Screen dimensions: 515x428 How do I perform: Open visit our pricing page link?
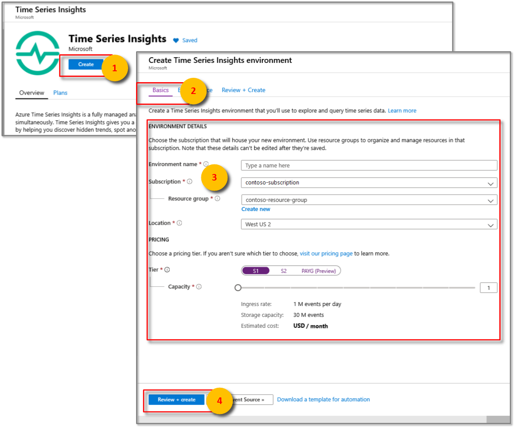[326, 254]
